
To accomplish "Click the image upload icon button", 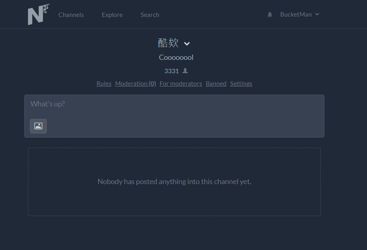I will click(39, 126).
